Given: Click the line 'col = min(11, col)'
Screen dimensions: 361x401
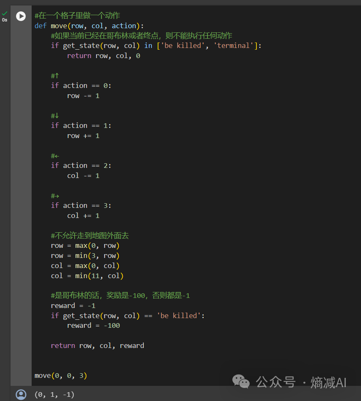Looking at the screenshot, I should tap(87, 276).
